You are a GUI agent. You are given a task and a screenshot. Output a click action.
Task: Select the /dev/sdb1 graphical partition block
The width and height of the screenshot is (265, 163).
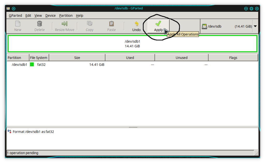click(x=132, y=44)
